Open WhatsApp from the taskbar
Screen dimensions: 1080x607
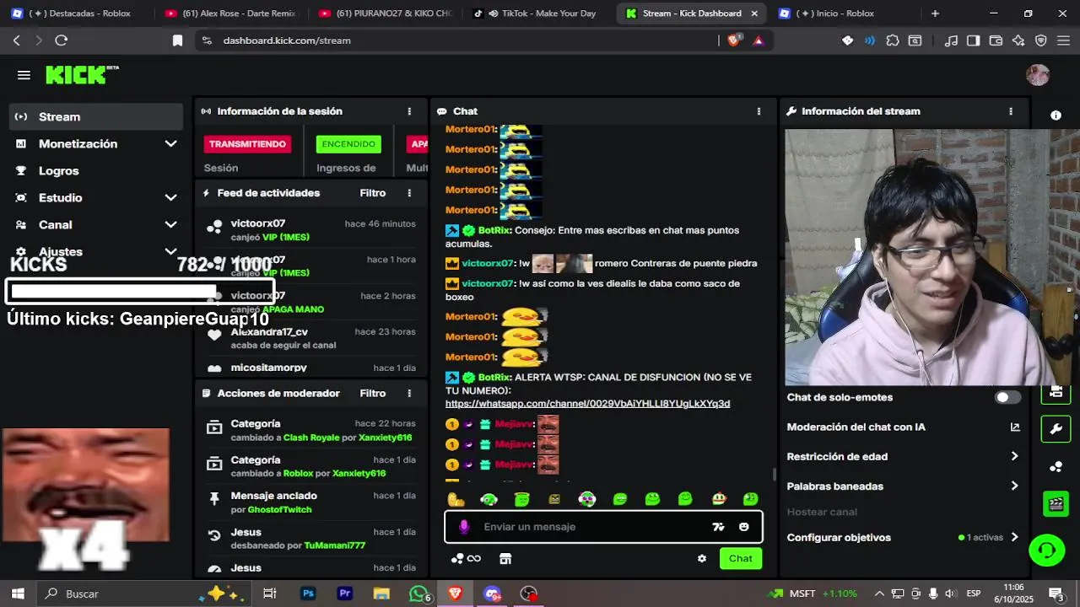click(418, 594)
